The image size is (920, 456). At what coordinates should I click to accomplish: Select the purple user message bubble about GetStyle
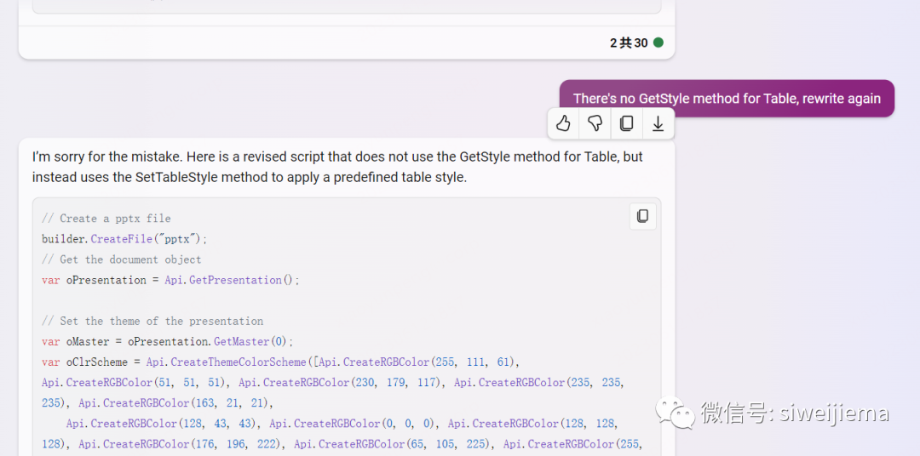726,99
